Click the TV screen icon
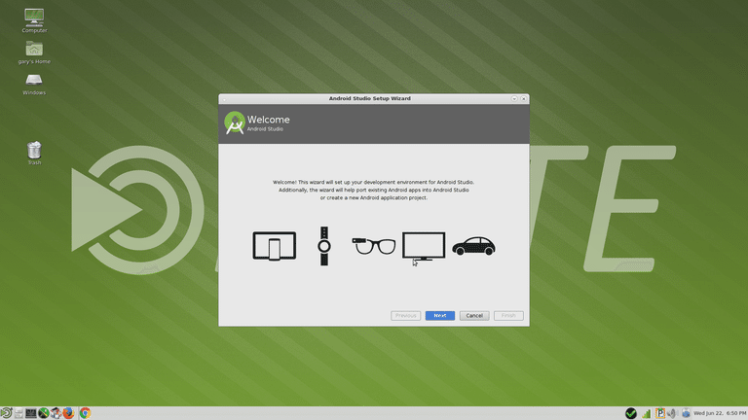The image size is (748, 420). point(423,246)
